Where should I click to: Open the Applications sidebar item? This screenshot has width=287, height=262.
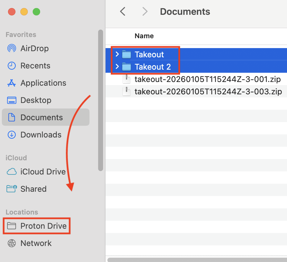click(x=43, y=83)
